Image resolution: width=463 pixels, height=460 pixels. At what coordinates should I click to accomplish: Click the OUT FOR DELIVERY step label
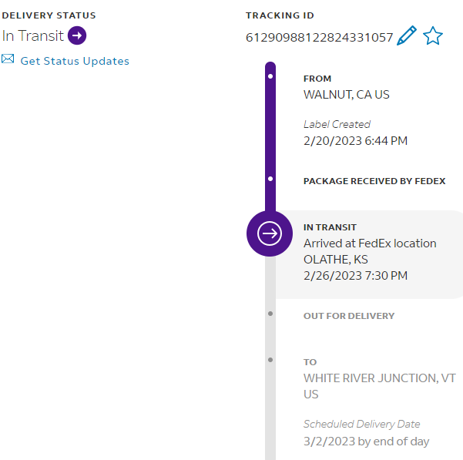[348, 316]
